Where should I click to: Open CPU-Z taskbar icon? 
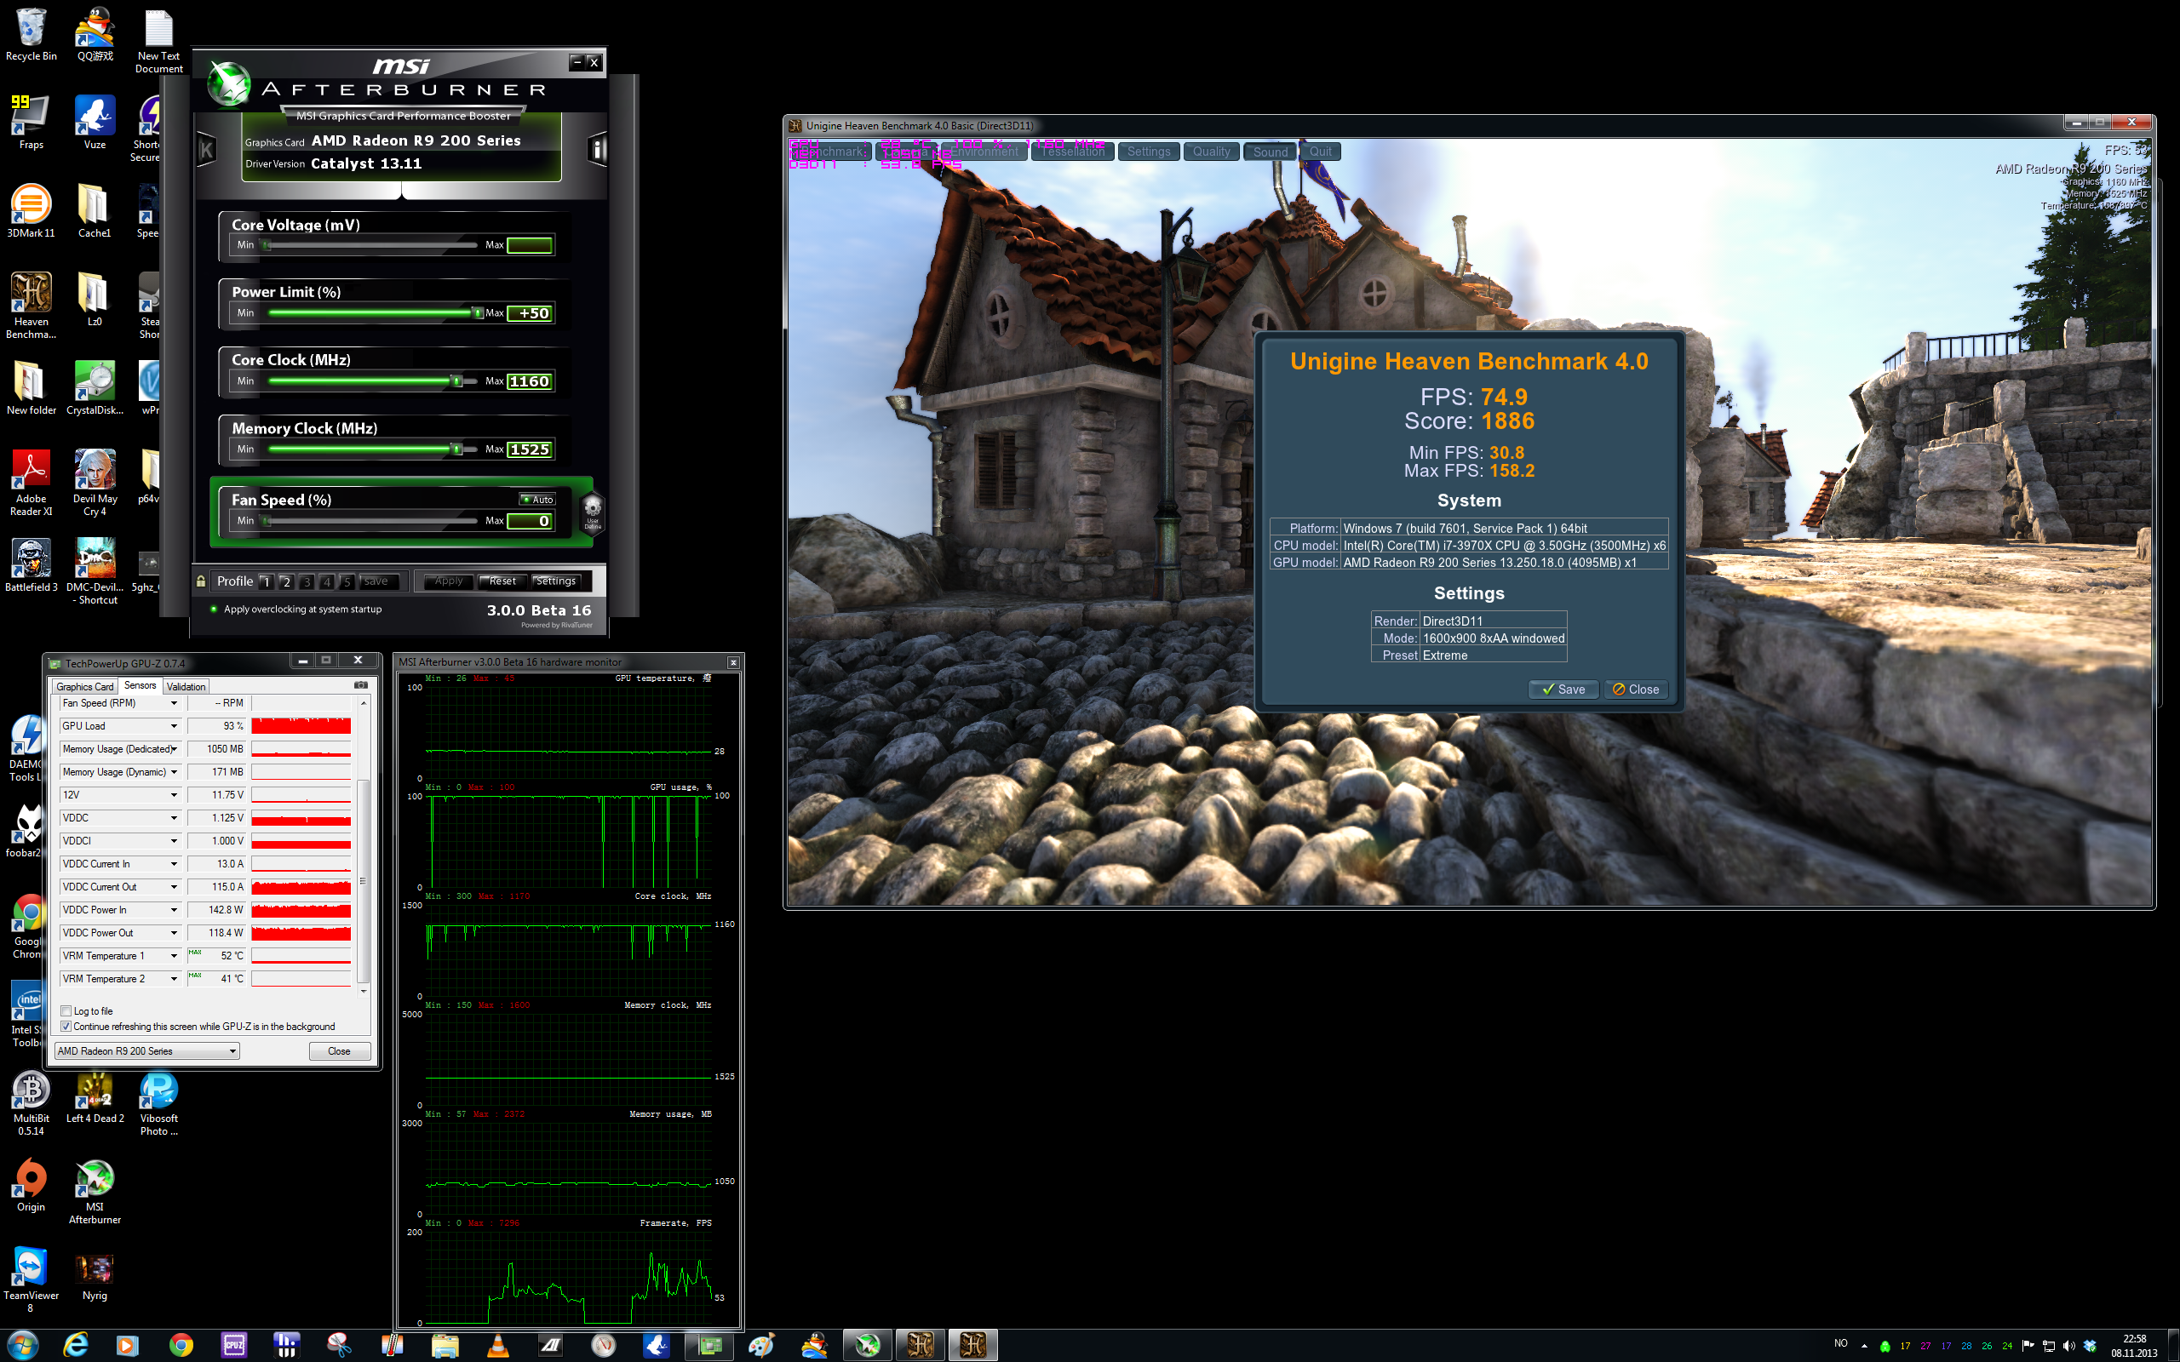click(x=233, y=1345)
